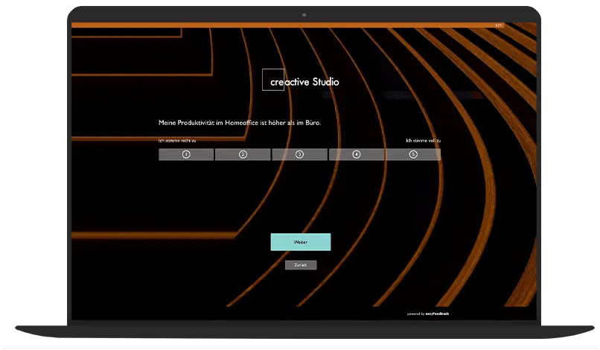Screen dimensions: 600x350
Task: Open the powered by easyfeedback link
Action: click(x=428, y=314)
